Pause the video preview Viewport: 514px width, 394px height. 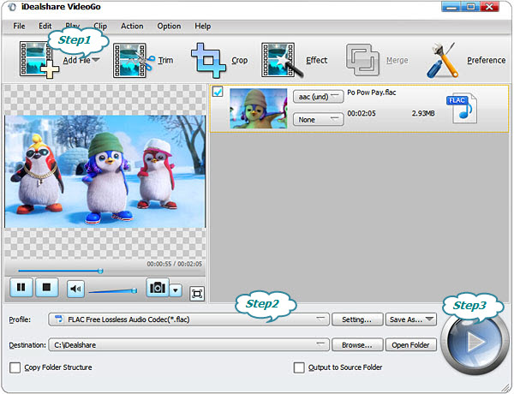(x=21, y=288)
